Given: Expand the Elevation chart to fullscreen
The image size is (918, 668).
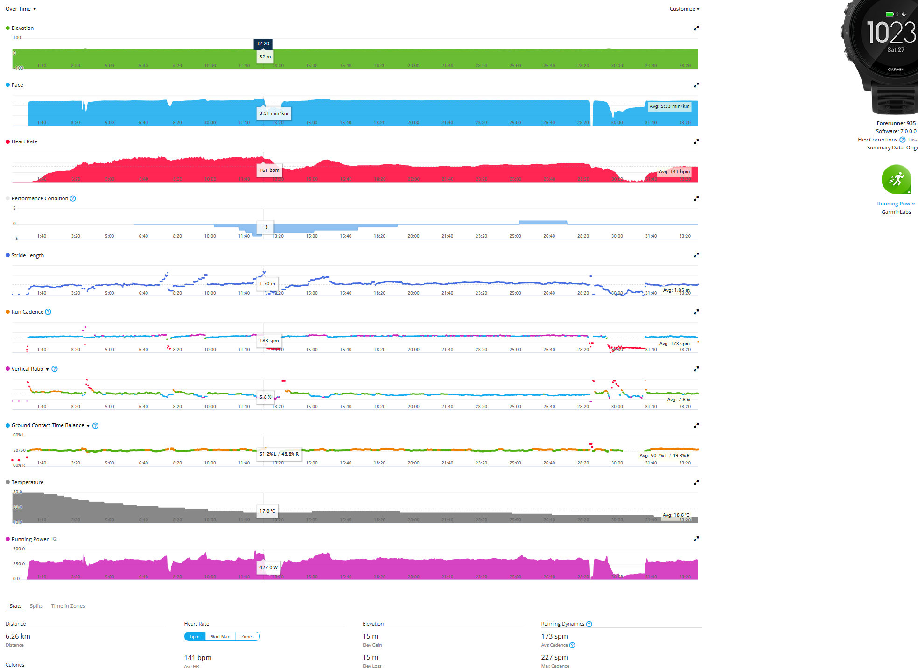Looking at the screenshot, I should (x=696, y=28).
